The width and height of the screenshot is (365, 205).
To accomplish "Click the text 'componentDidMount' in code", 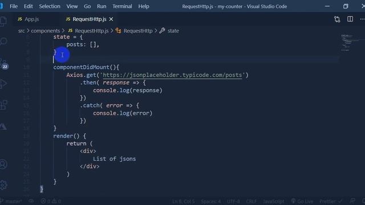I will (x=81, y=67).
